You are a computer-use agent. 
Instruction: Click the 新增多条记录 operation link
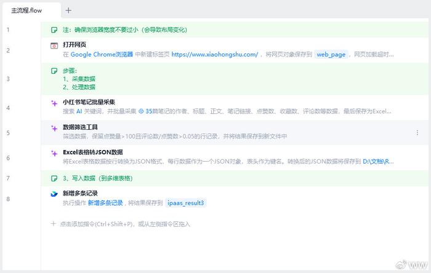pos(105,203)
